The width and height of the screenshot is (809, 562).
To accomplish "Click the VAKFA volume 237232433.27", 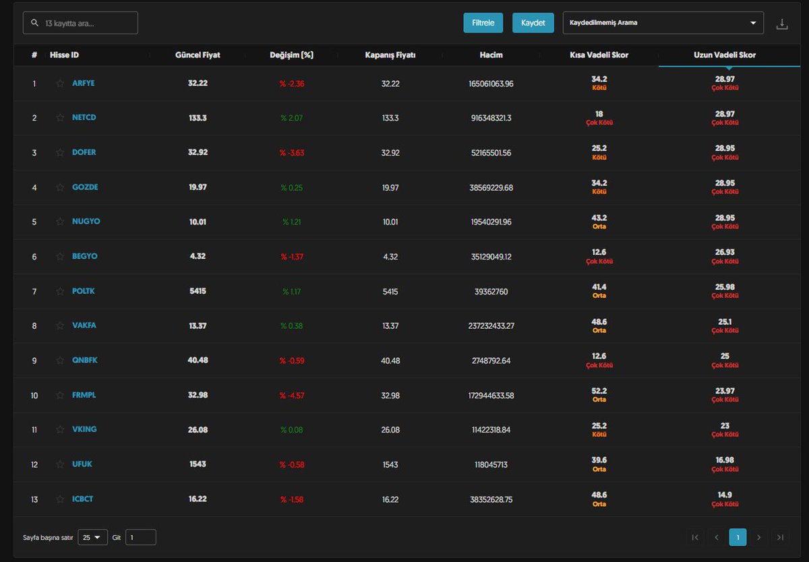I will (491, 325).
